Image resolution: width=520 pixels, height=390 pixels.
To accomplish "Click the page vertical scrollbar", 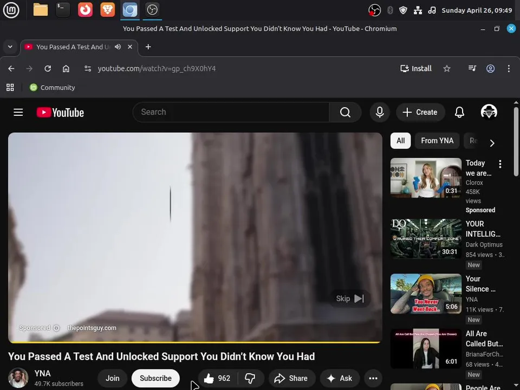I will tap(516, 141).
